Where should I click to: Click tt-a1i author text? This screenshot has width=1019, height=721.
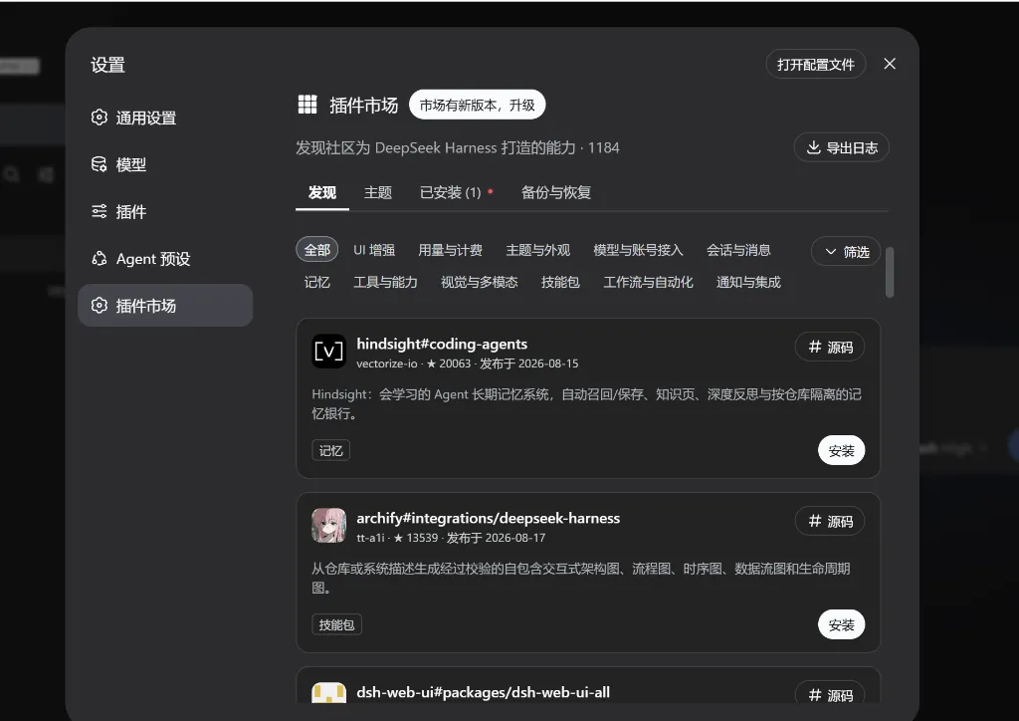click(x=370, y=538)
